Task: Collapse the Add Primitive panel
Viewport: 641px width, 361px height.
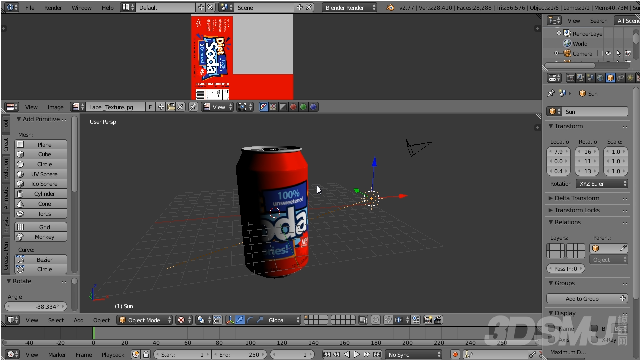Action: (x=38, y=119)
